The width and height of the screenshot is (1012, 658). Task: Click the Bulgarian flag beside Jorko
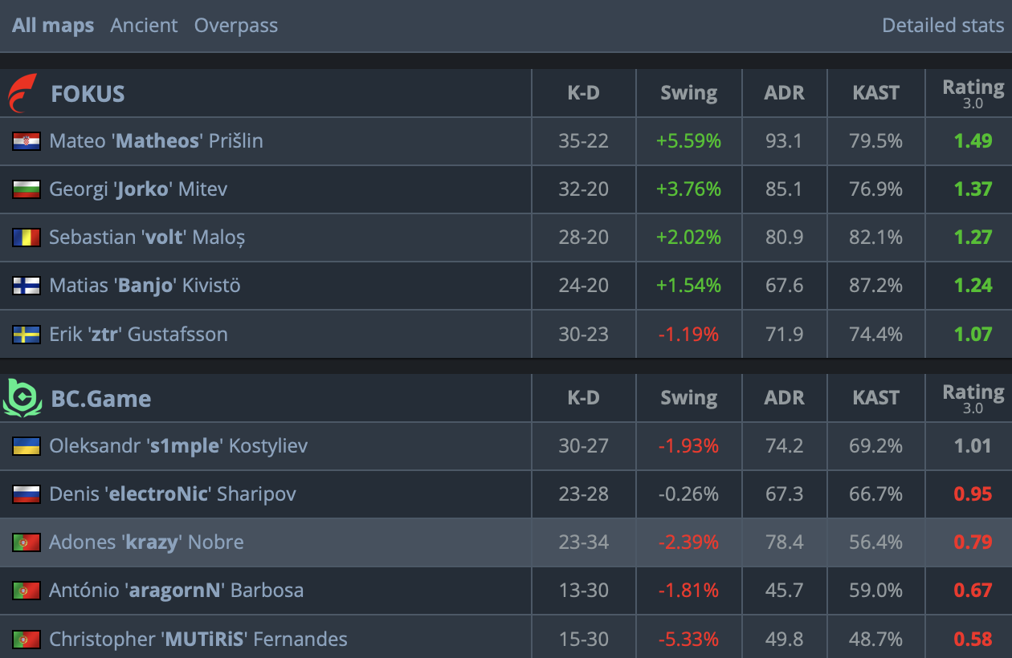click(27, 189)
